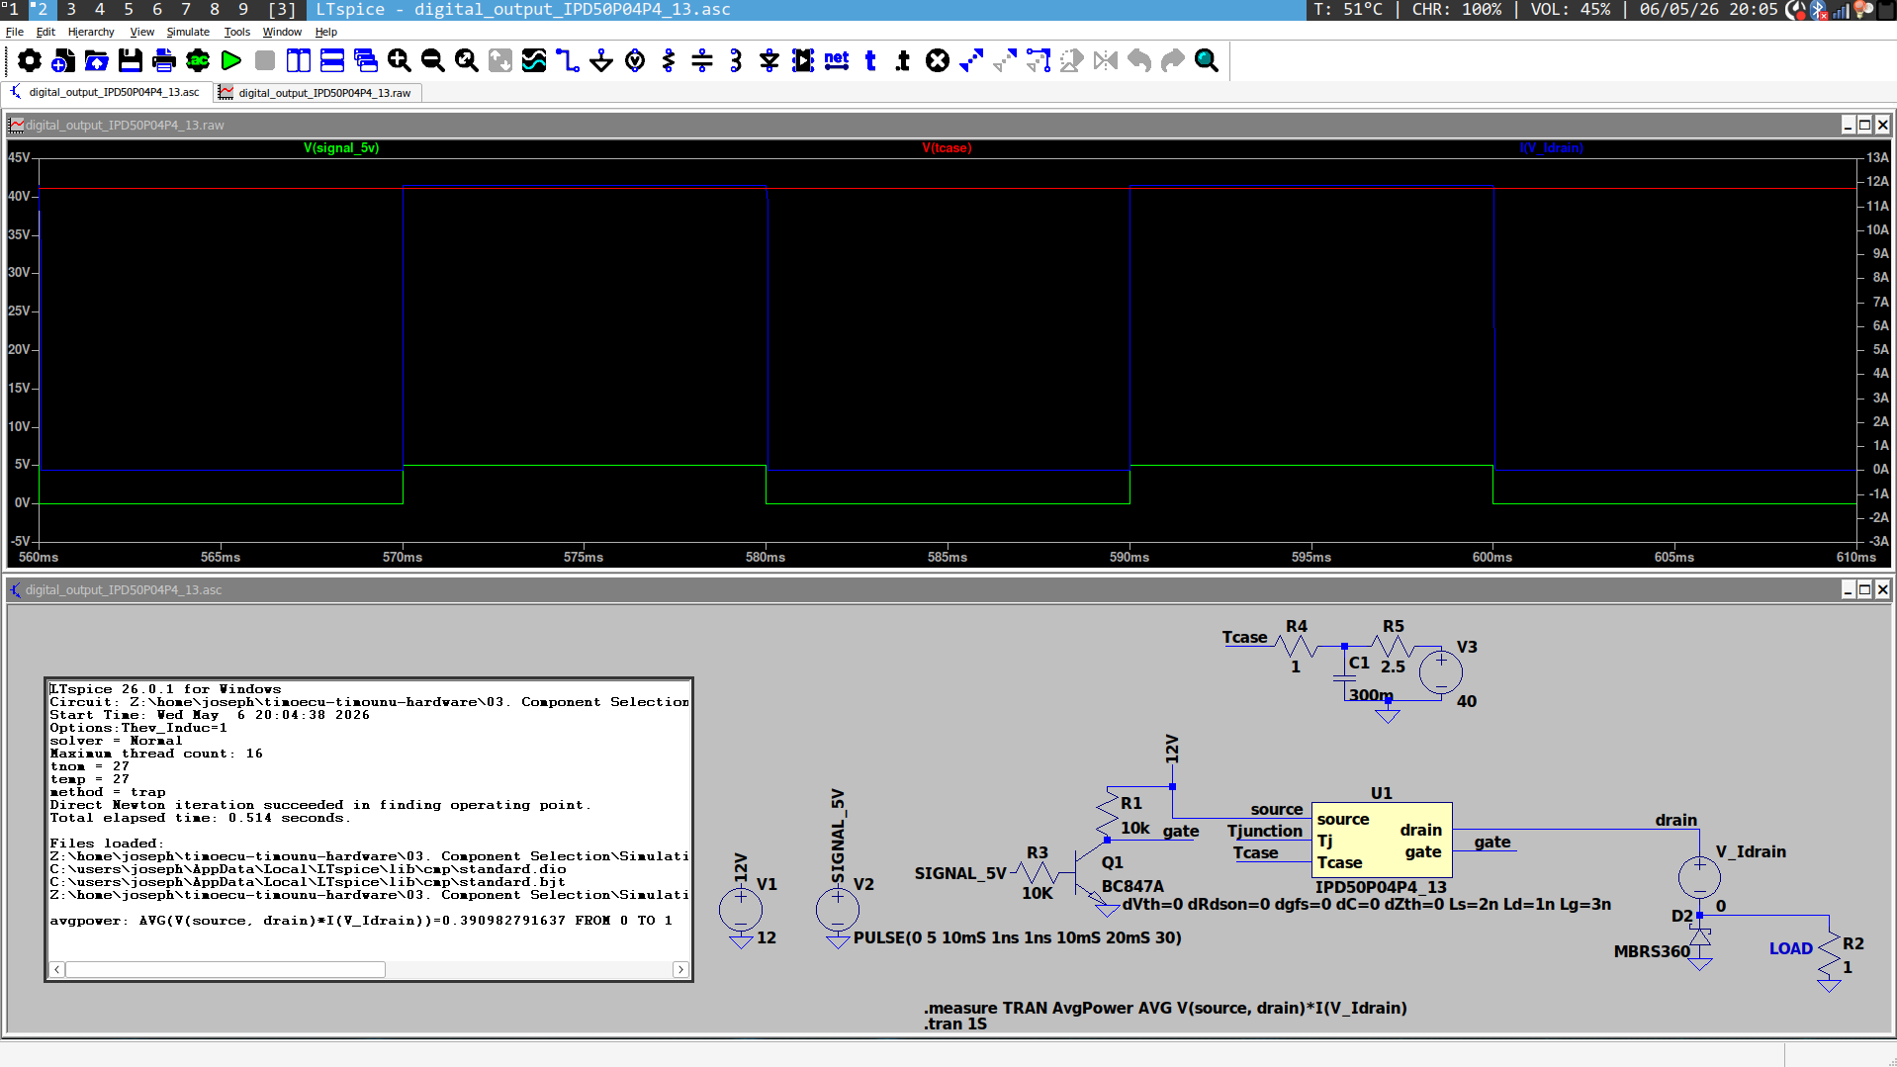Click the log panel scroll-right arrow
Screen dimensions: 1897x1067
click(x=680, y=970)
